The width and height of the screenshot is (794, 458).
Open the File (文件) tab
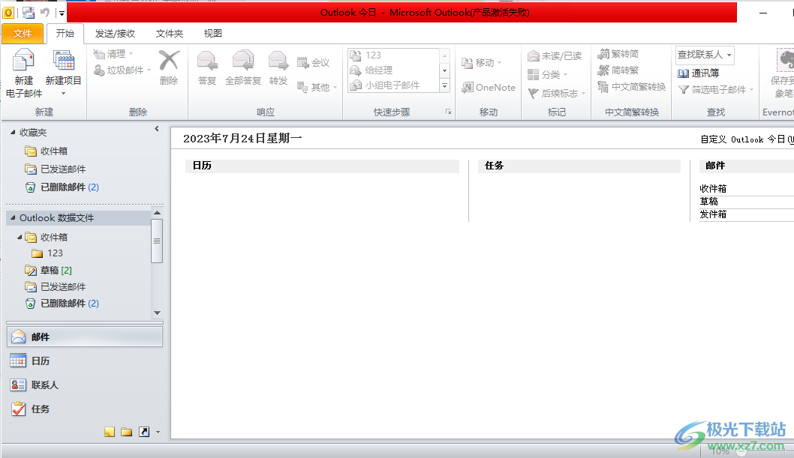click(23, 34)
